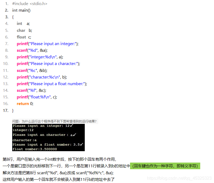Click the 'float c;' declaration line
The height and width of the screenshot is (183, 214).
(24, 37)
